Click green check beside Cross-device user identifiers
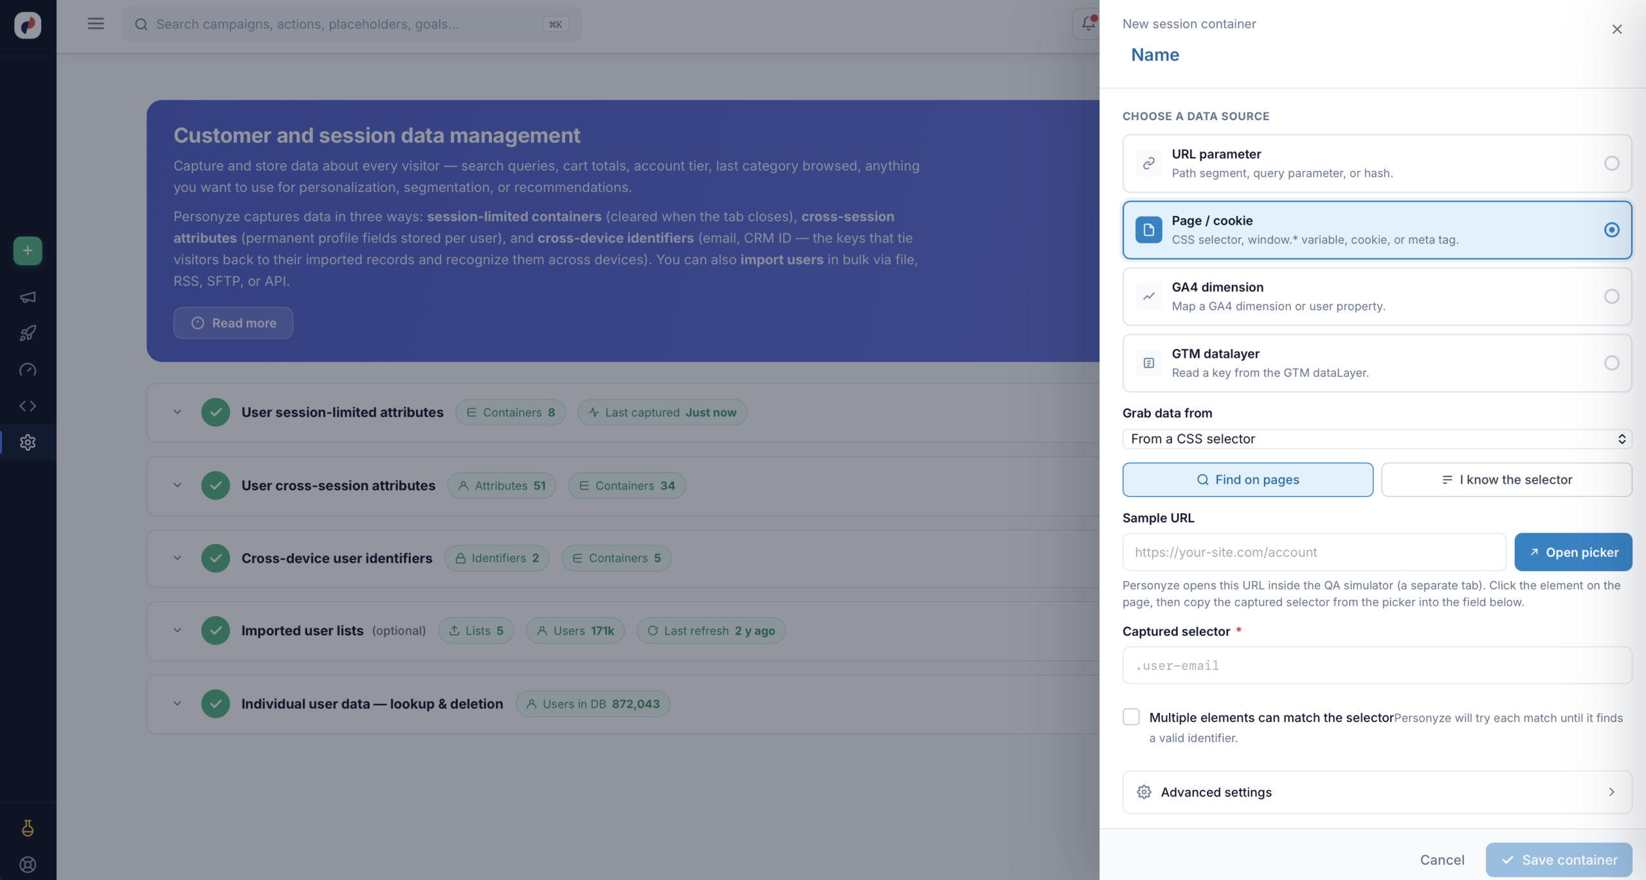The height and width of the screenshot is (880, 1646). (x=215, y=558)
